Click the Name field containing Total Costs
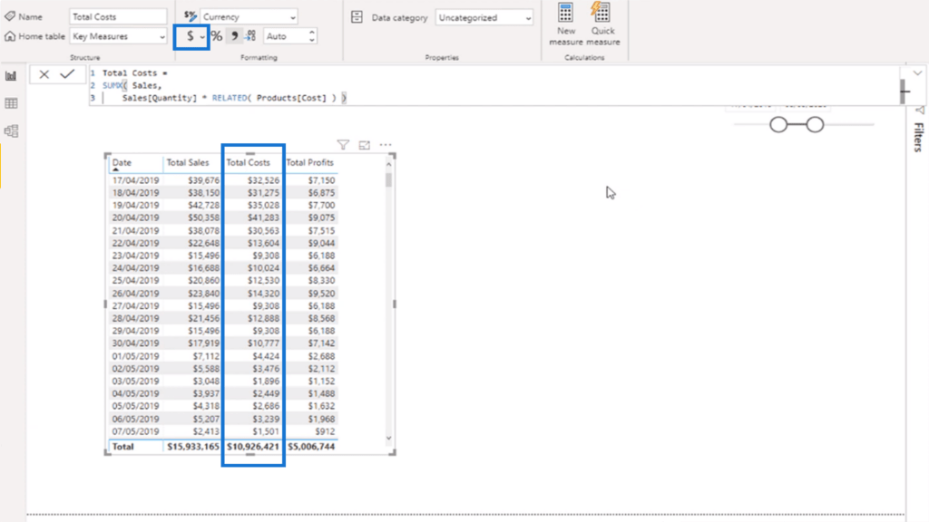This screenshot has width=929, height=522. pos(118,16)
